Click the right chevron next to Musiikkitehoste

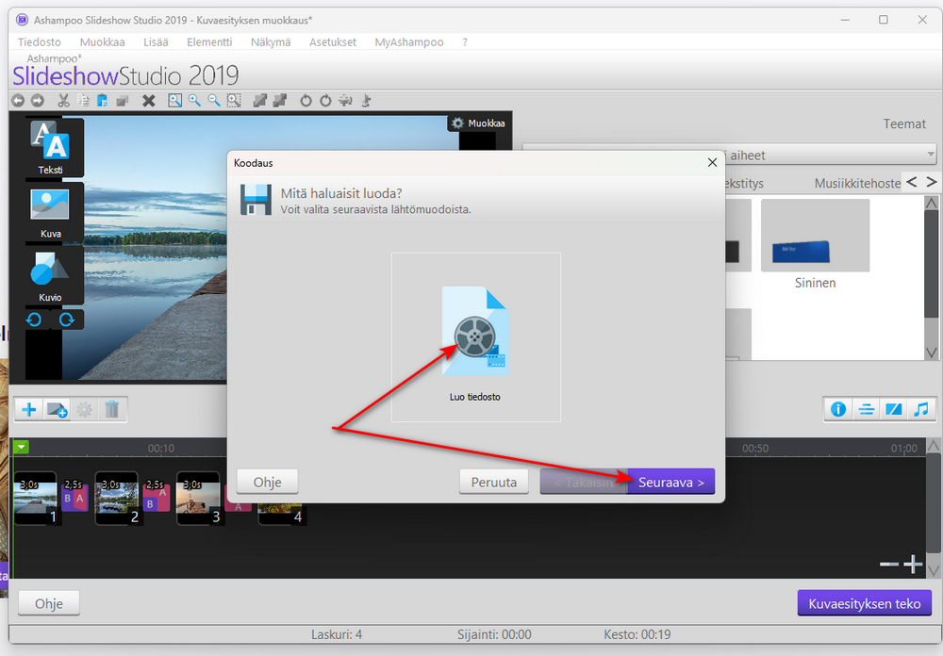(x=932, y=182)
